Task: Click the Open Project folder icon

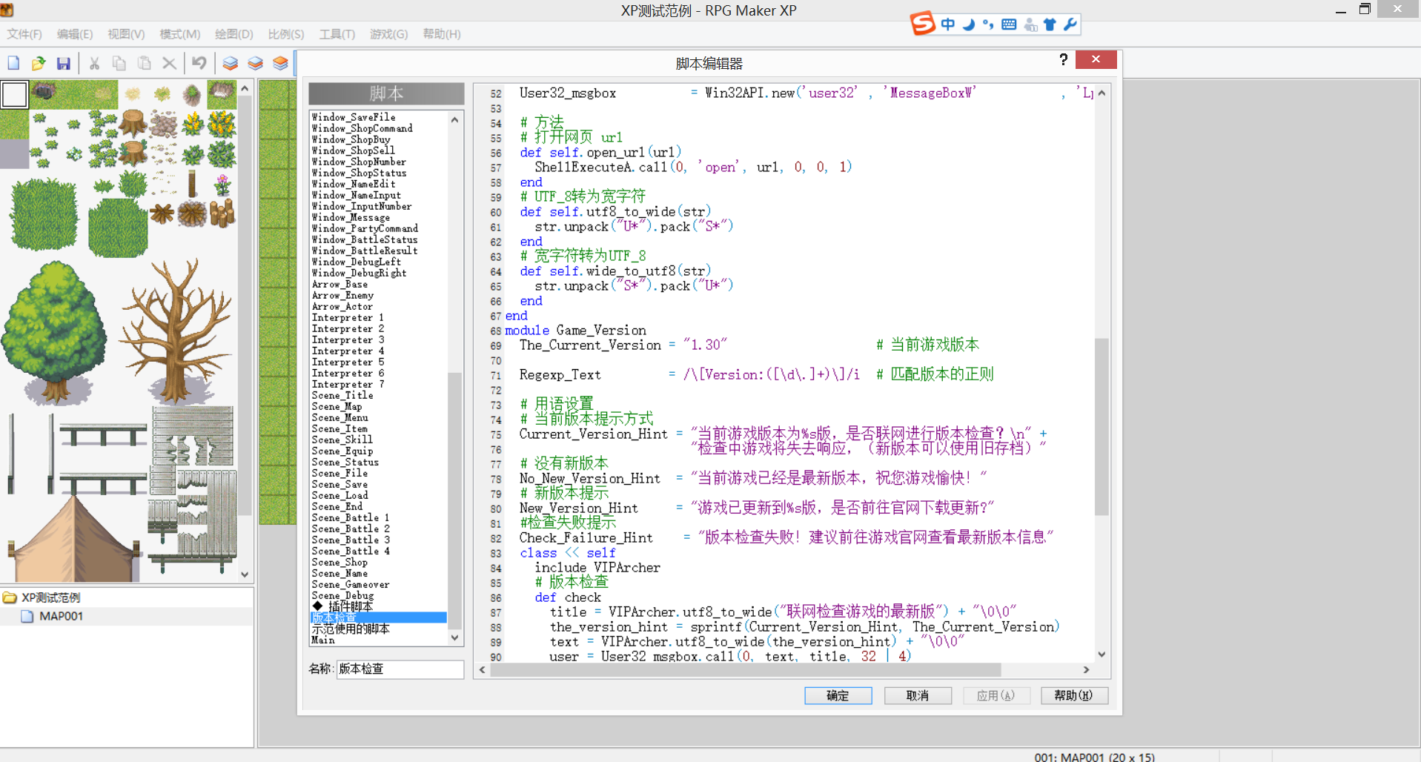Action: 39,63
